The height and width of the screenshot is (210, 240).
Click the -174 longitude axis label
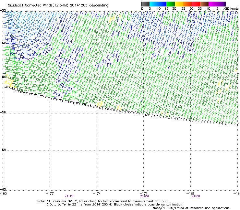[x=97, y=194]
